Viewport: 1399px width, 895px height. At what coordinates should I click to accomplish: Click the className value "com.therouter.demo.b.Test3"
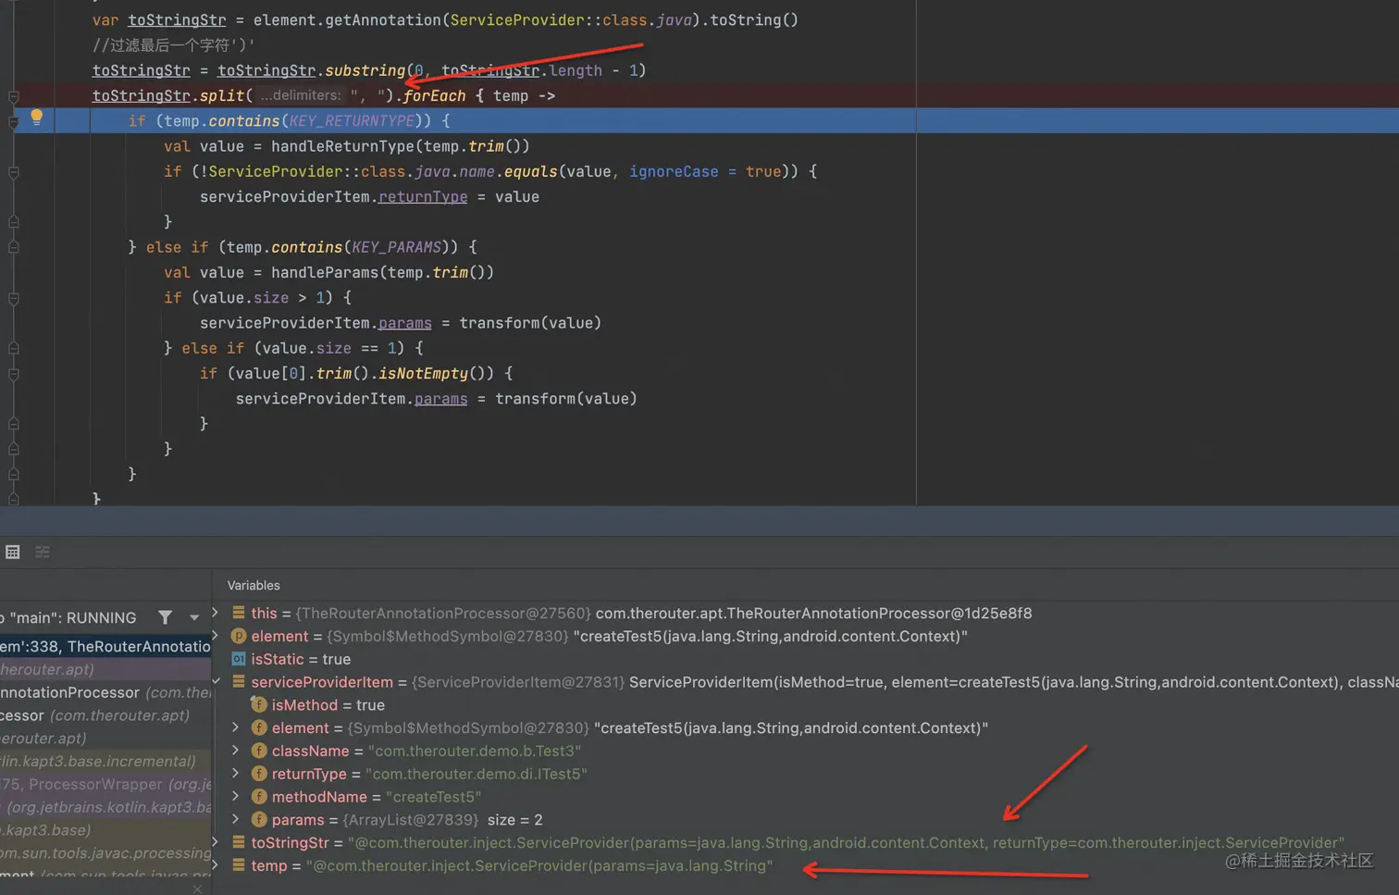pos(475,751)
